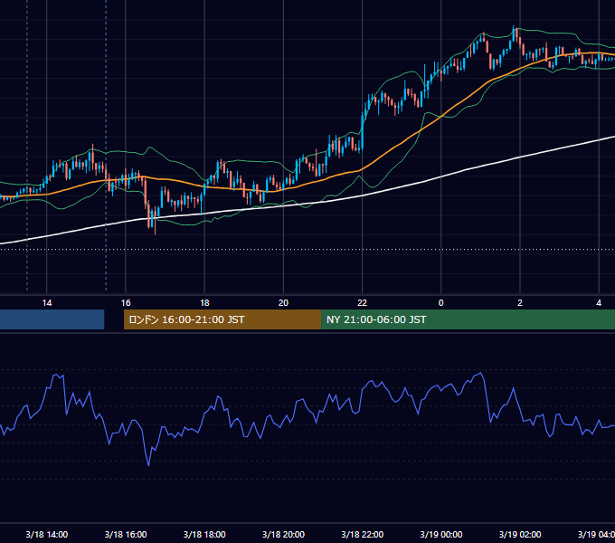
Task: Click the 16 hour axis label
Action: (x=126, y=303)
